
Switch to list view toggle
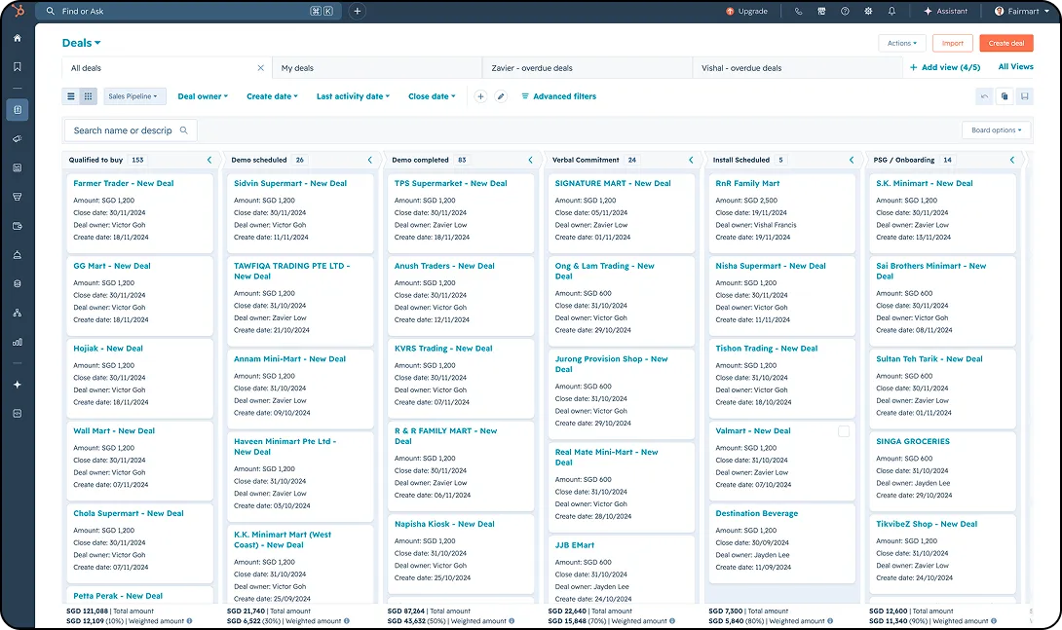(x=71, y=96)
